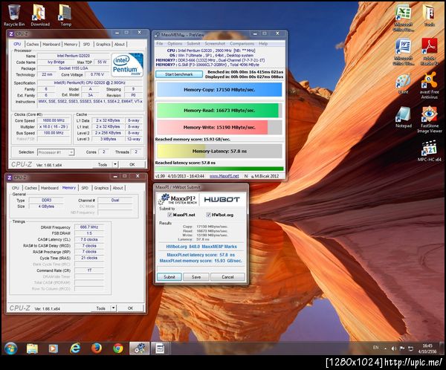Open Notepad desktop shortcut
The height and width of the screenshot is (370, 446).
coord(404,117)
